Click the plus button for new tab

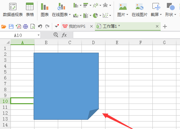[165, 26]
